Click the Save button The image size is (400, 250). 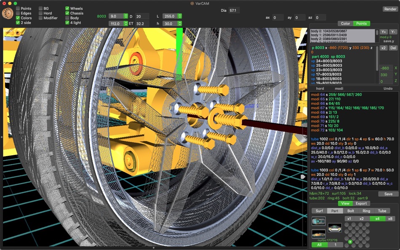pyautogui.click(x=388, y=194)
